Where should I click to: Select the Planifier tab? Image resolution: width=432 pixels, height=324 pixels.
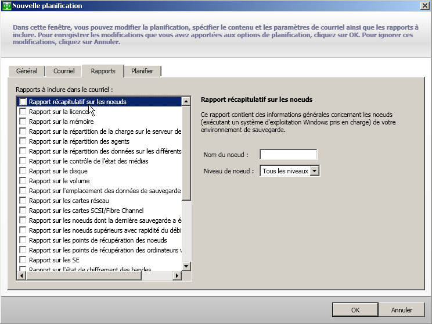point(142,71)
